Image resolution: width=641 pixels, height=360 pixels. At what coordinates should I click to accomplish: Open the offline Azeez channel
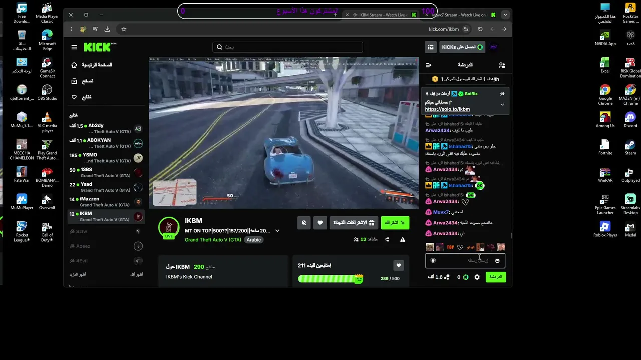106,246
